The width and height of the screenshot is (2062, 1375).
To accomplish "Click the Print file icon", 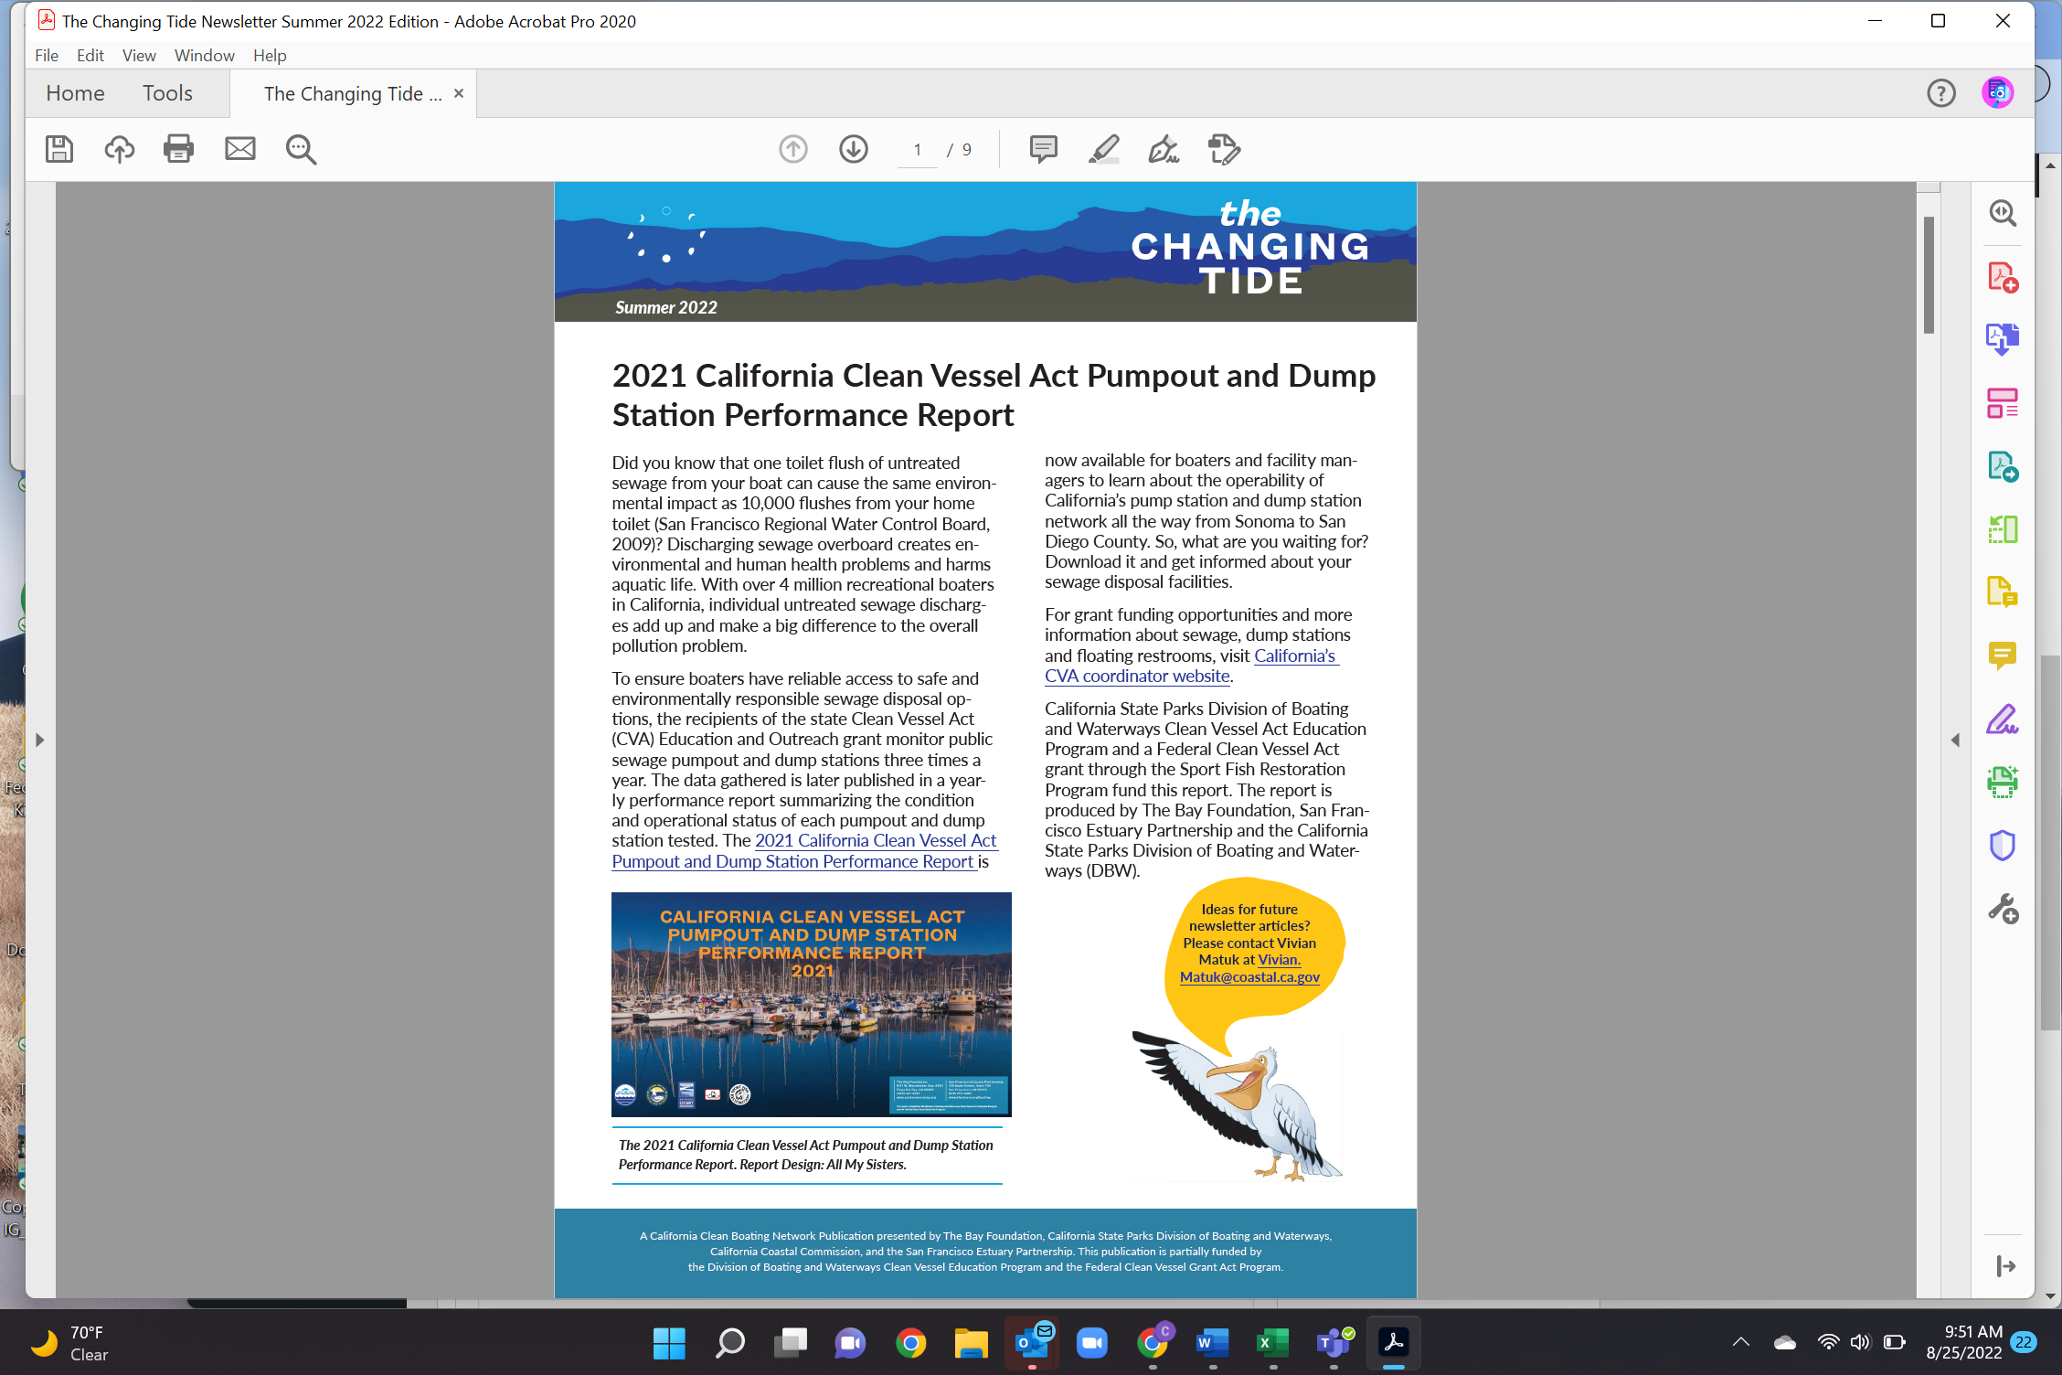I will (x=178, y=149).
